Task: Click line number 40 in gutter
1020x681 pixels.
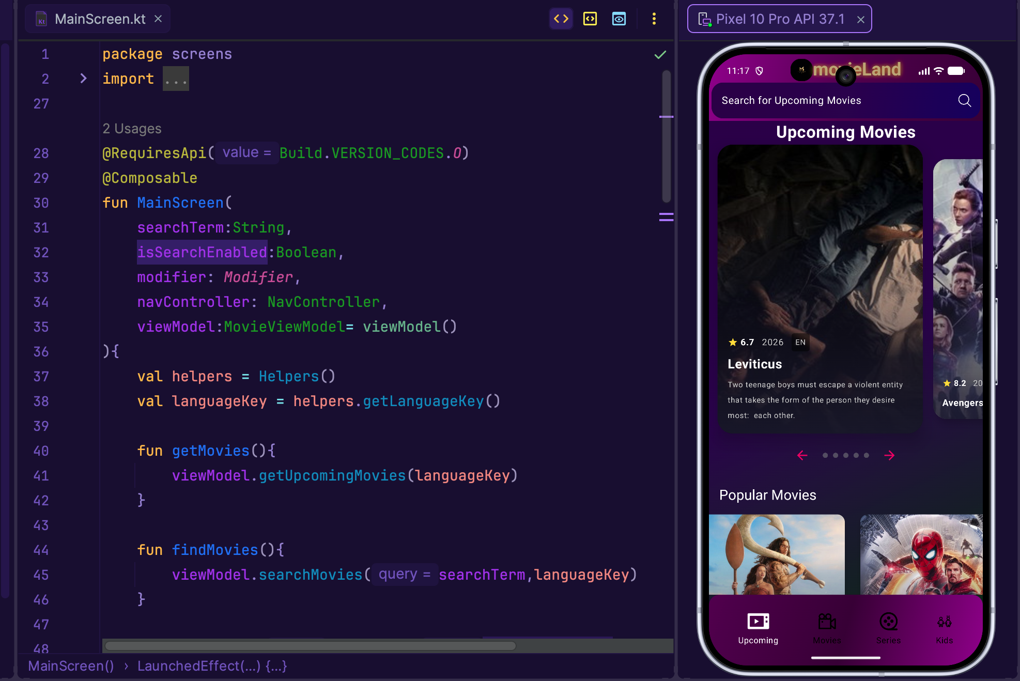Action: click(41, 451)
